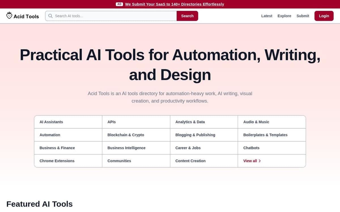This screenshot has width=340, height=212.
Task: Select Business & Finance category
Action: pos(68,148)
